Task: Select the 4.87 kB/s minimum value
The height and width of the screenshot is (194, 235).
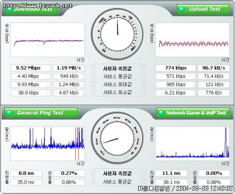Action: (69, 93)
